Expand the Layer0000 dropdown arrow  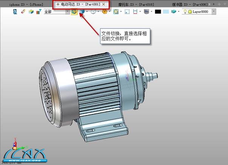(214, 12)
